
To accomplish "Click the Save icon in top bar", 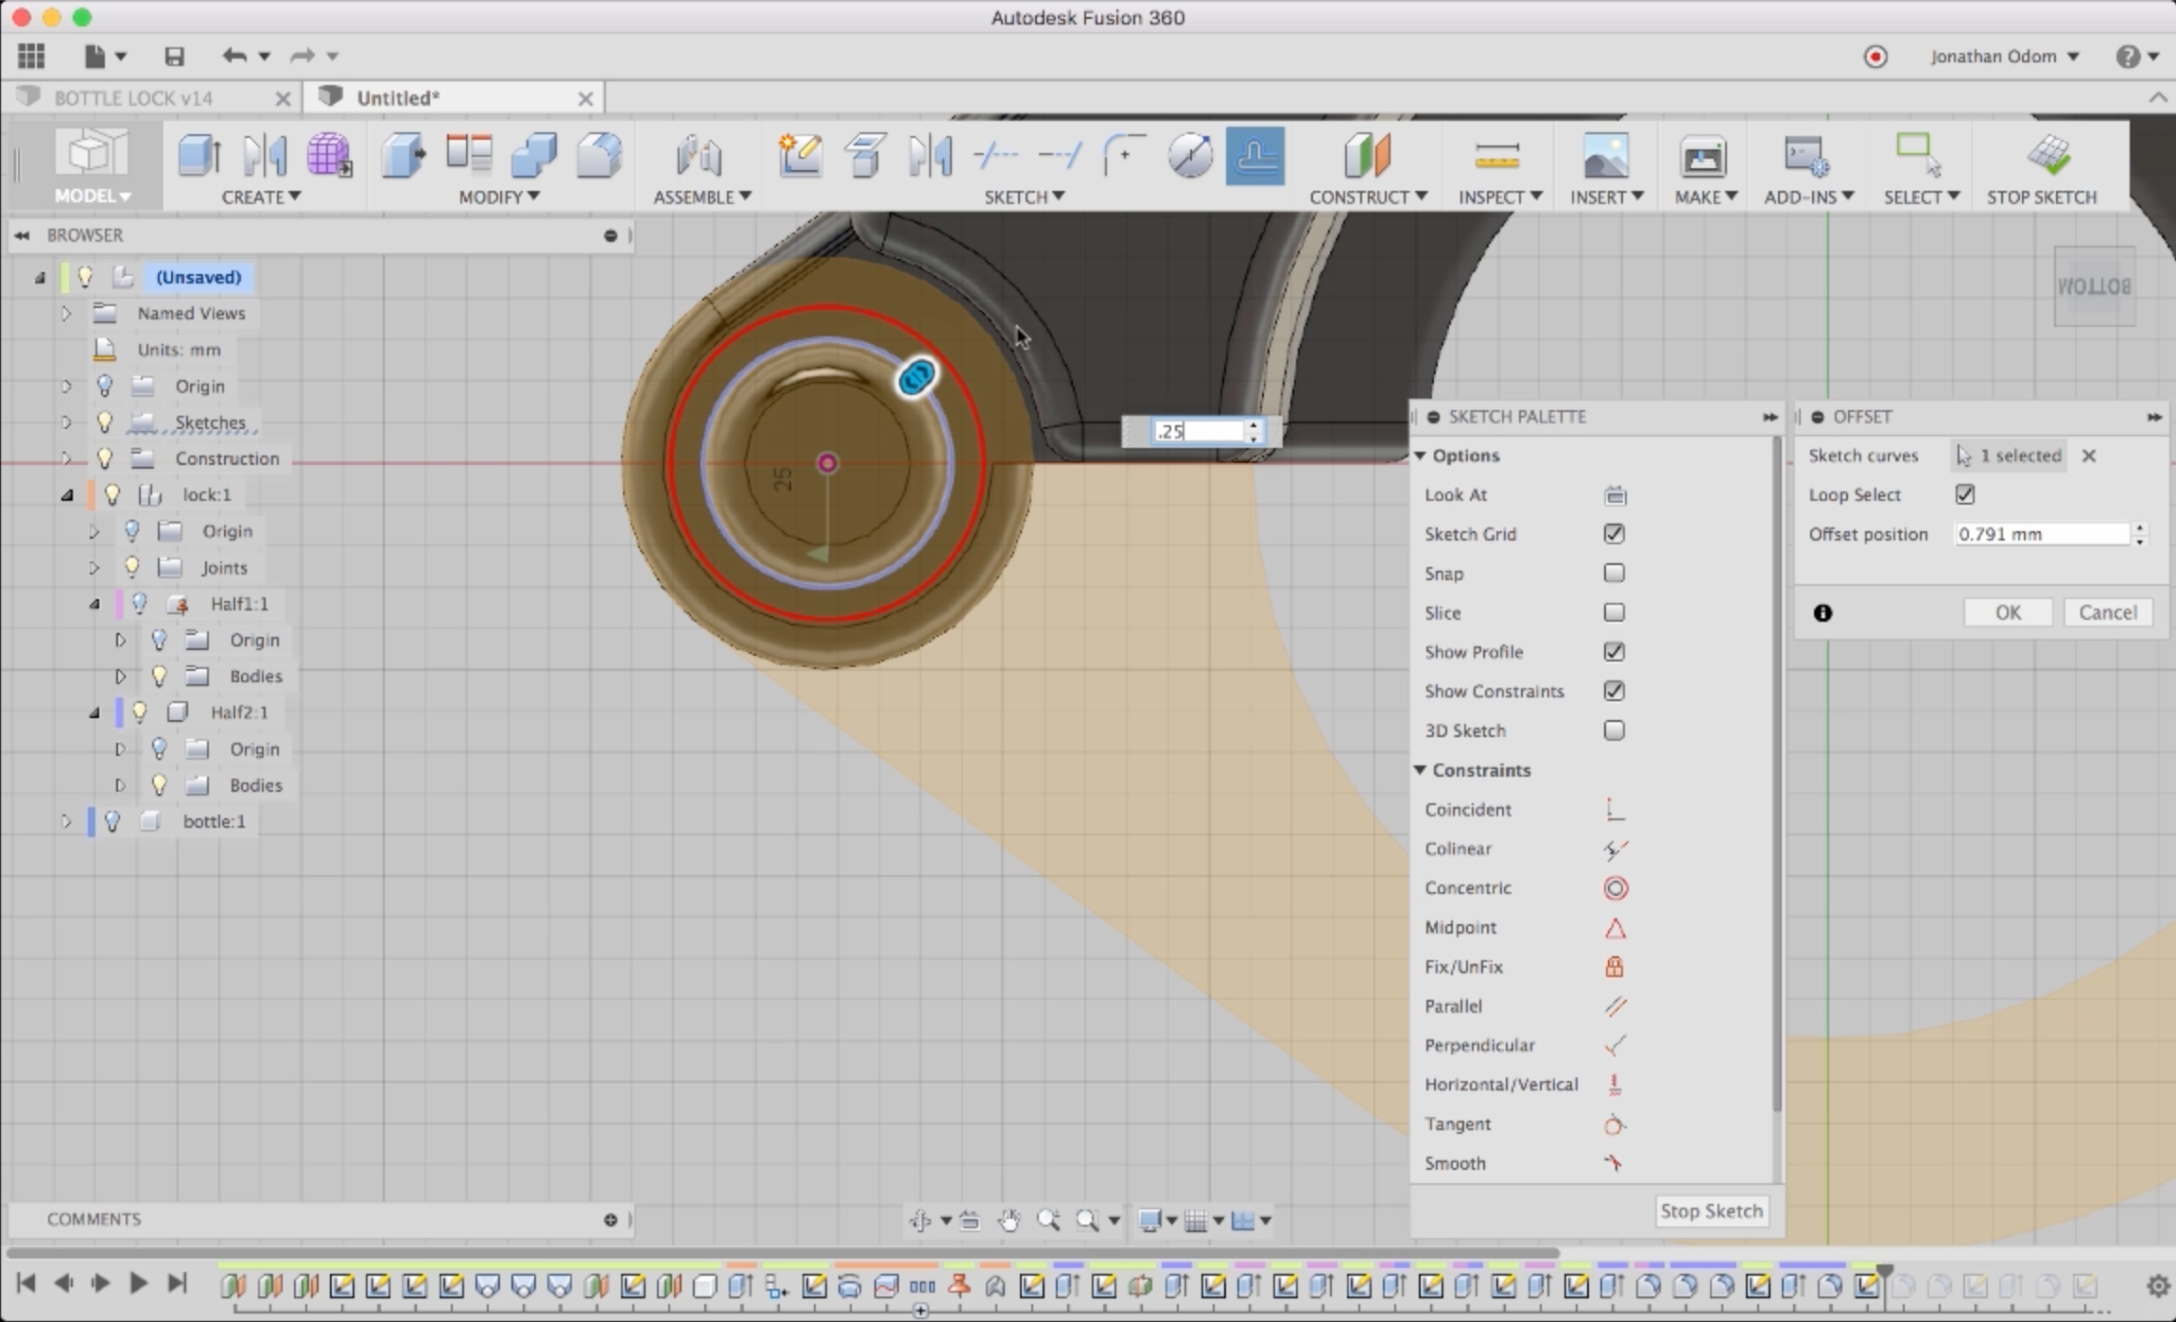I will click(x=174, y=57).
